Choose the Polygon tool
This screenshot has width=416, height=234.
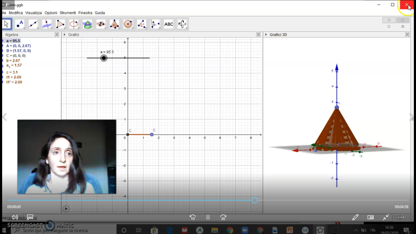[60, 24]
